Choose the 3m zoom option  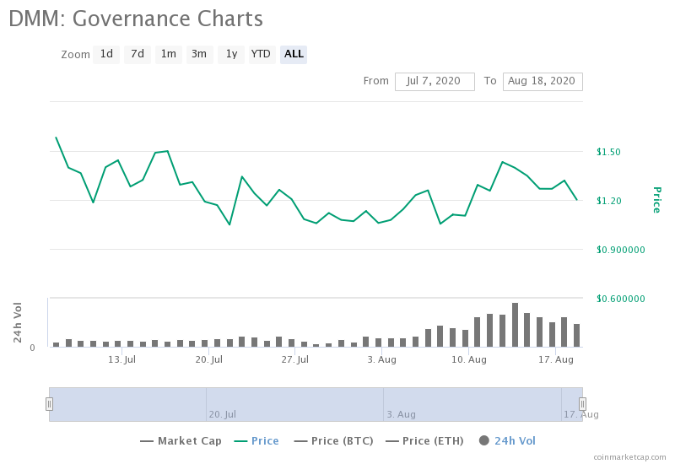199,54
